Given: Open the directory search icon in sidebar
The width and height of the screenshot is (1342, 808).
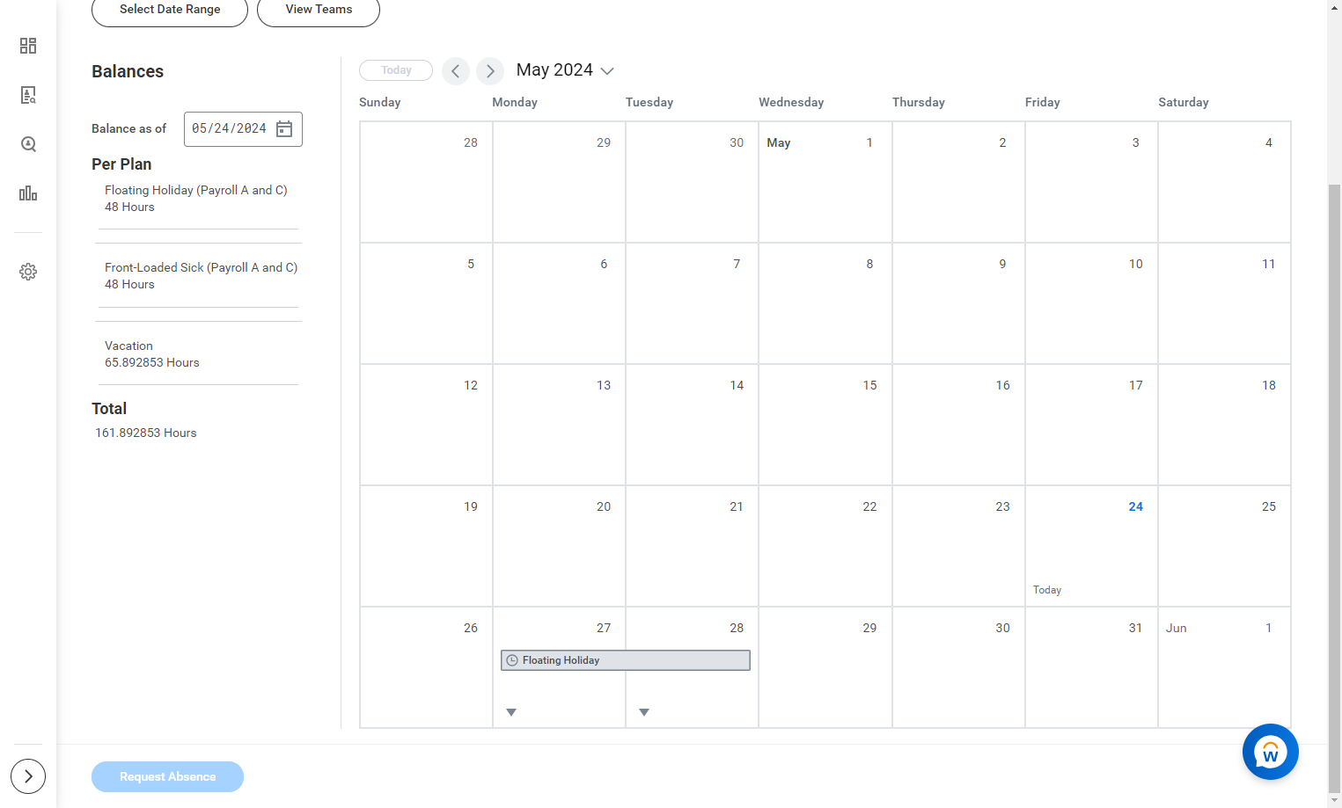Looking at the screenshot, I should [28, 95].
